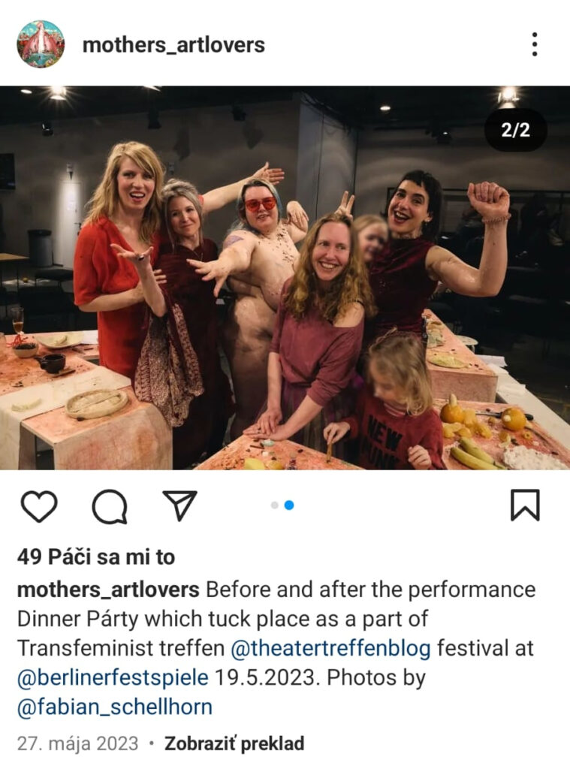Click the "27. mája 2023" post date

click(77, 744)
